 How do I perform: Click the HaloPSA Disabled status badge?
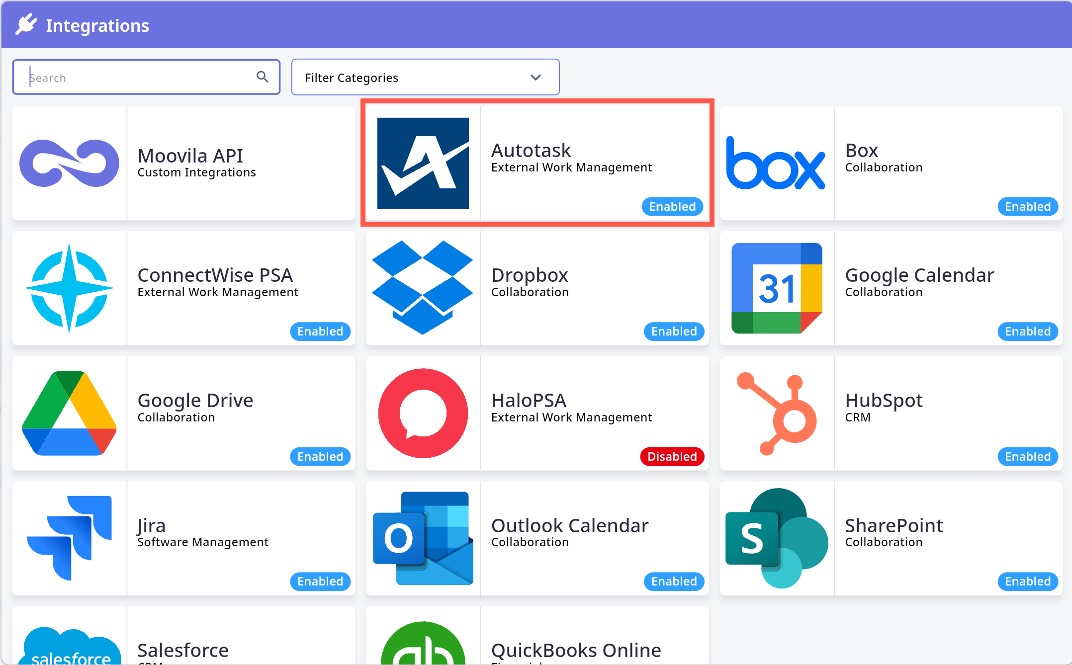click(672, 456)
